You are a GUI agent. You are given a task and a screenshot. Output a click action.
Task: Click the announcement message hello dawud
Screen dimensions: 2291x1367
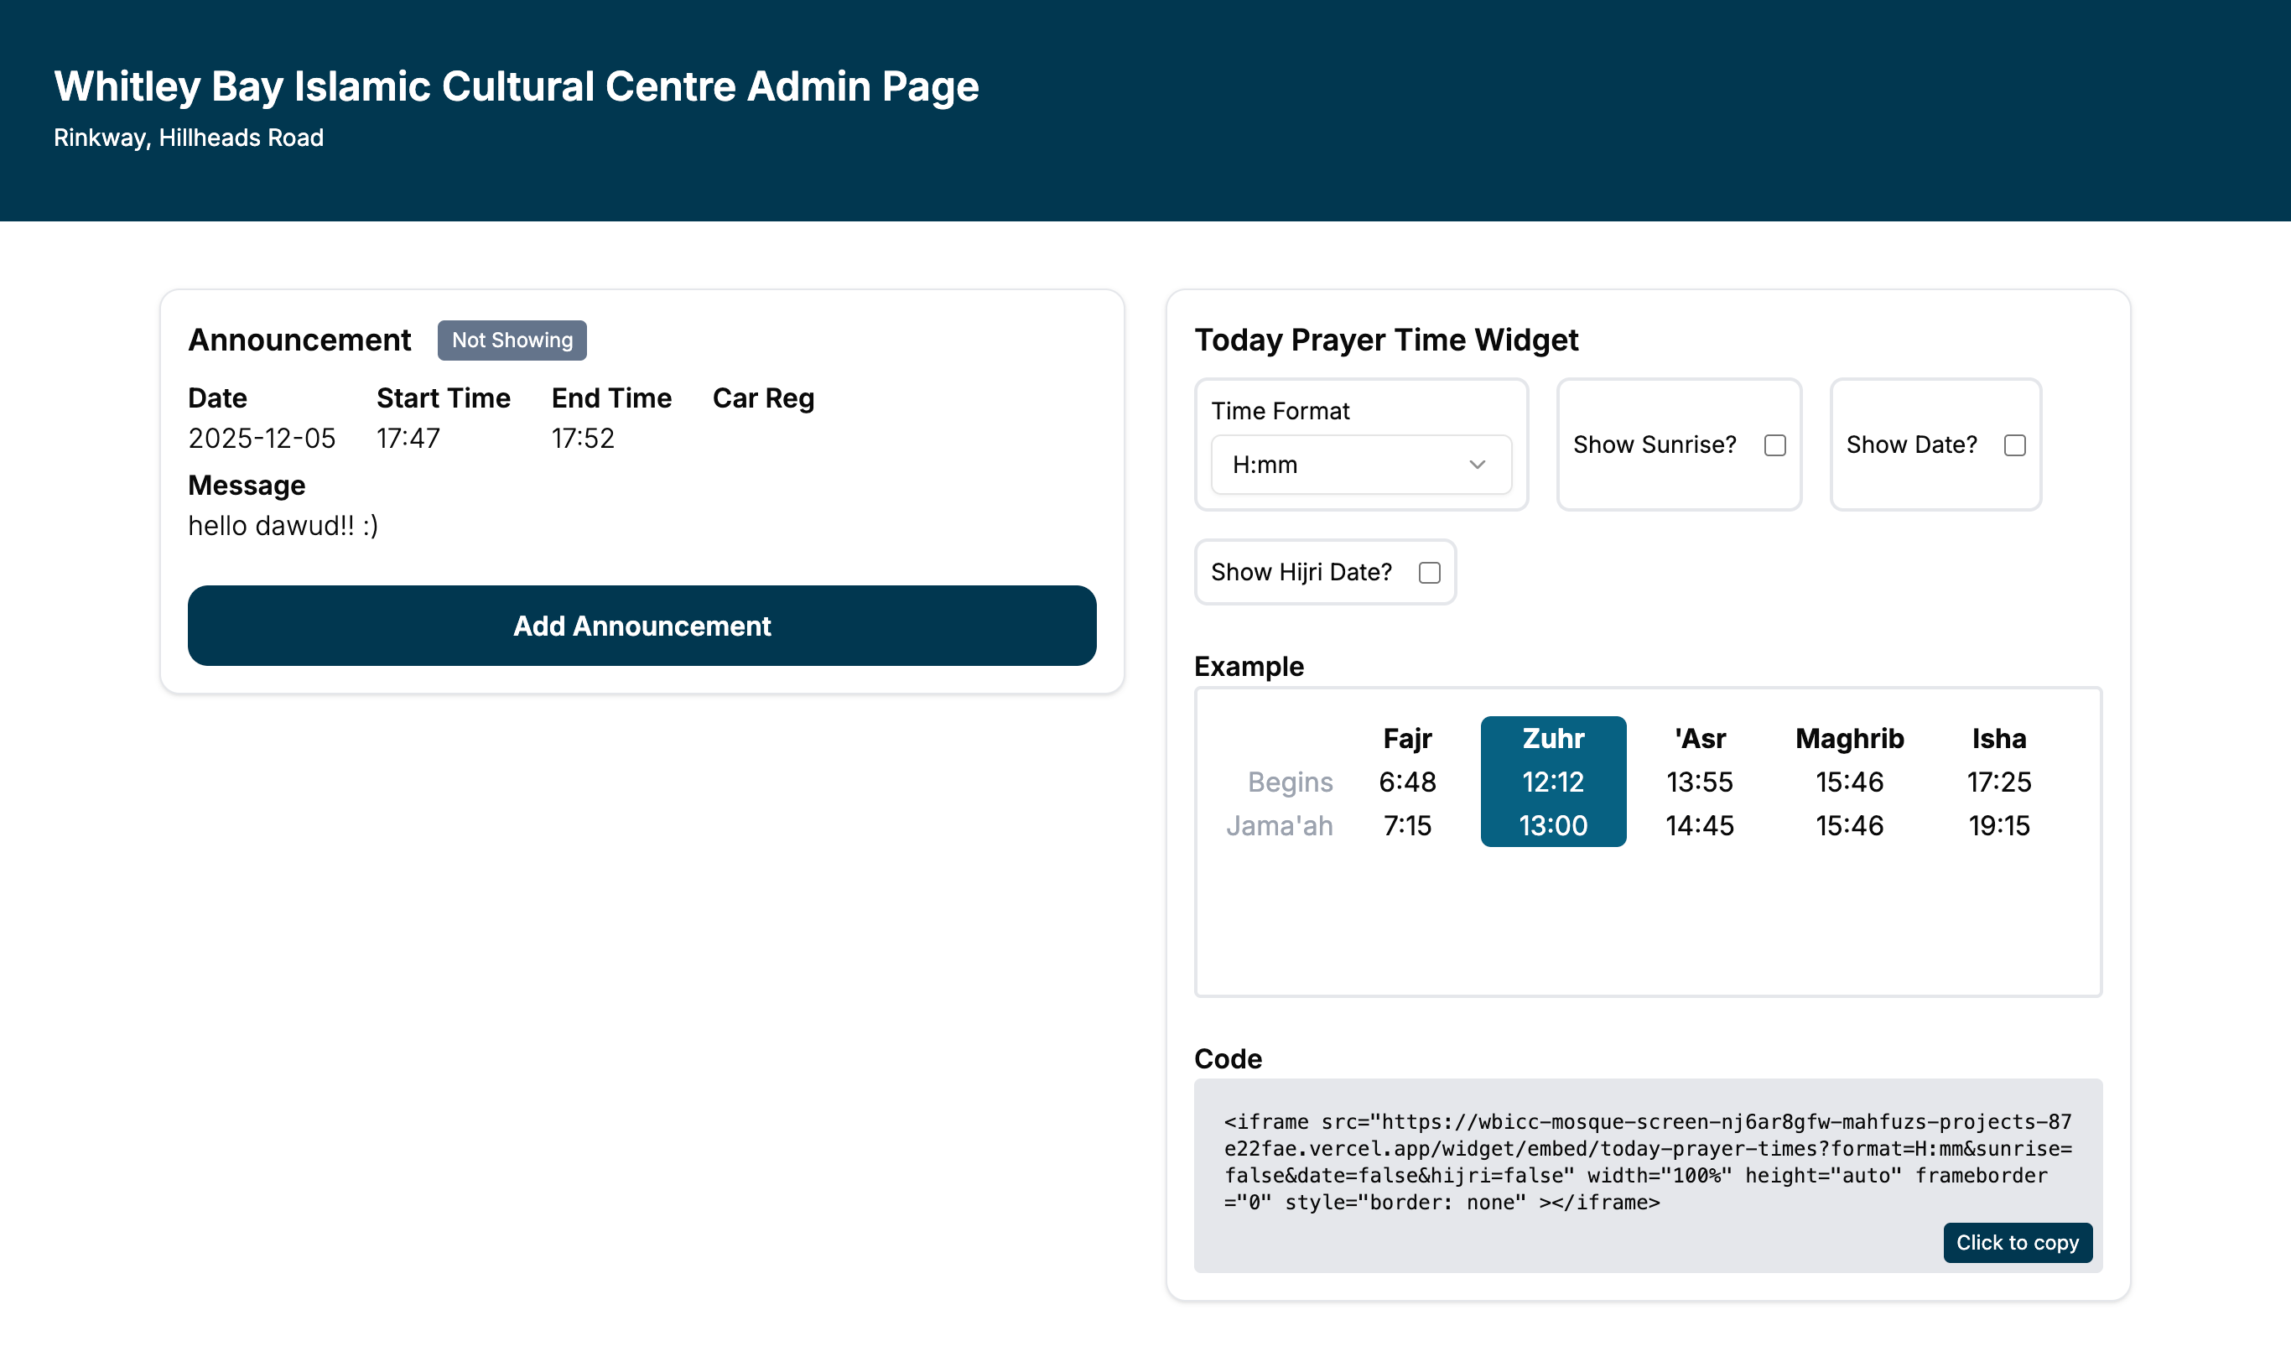pos(283,525)
